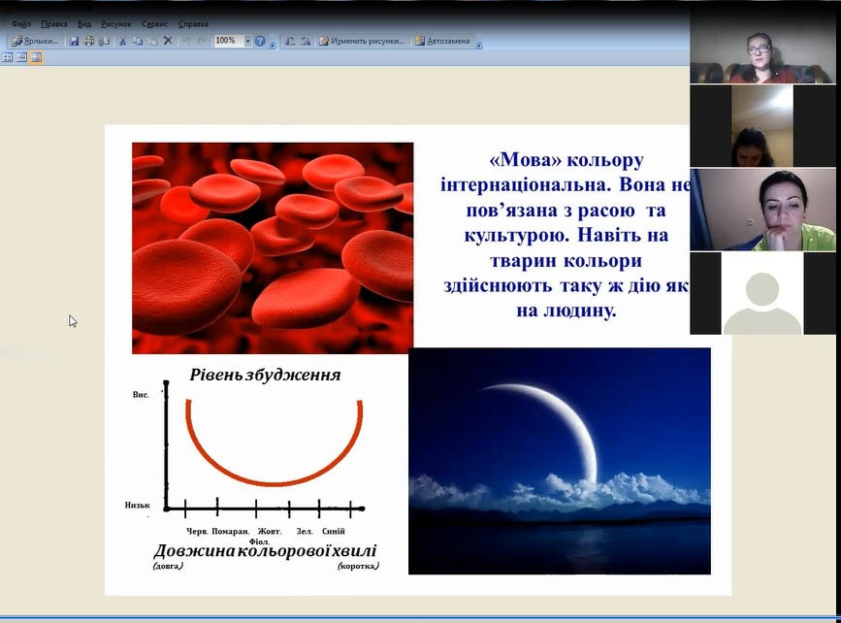Switch to thumbnail view

coord(8,57)
